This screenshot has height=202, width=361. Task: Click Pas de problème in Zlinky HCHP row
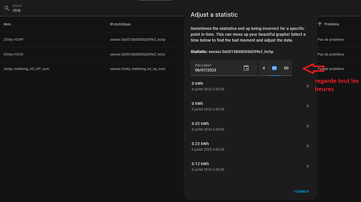click(x=331, y=39)
